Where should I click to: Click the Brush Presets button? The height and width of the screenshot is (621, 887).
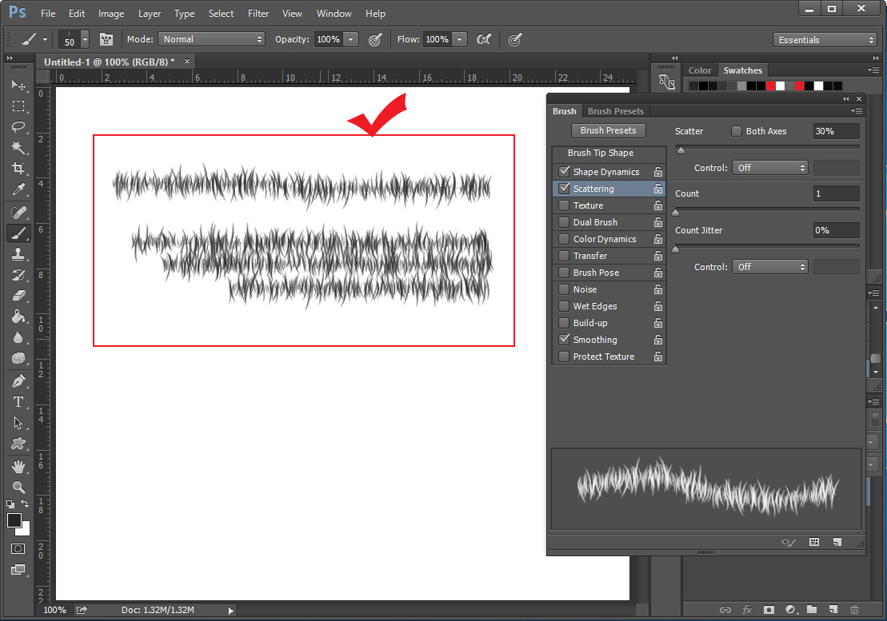pos(608,130)
